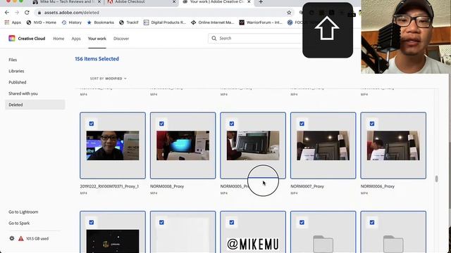
Task: Click the 156 Items Selected heading
Action: (x=97, y=59)
